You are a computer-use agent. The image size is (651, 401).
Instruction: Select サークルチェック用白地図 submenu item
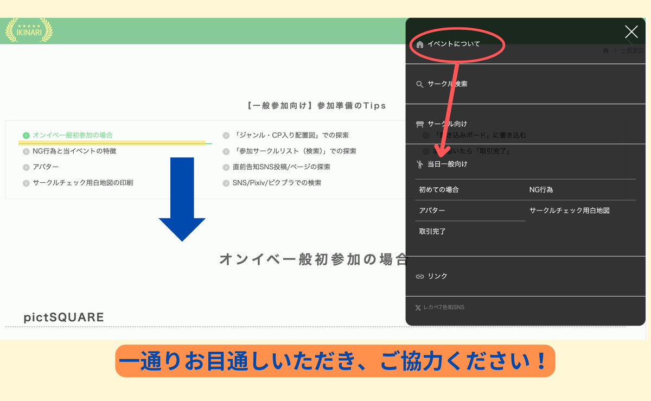570,211
